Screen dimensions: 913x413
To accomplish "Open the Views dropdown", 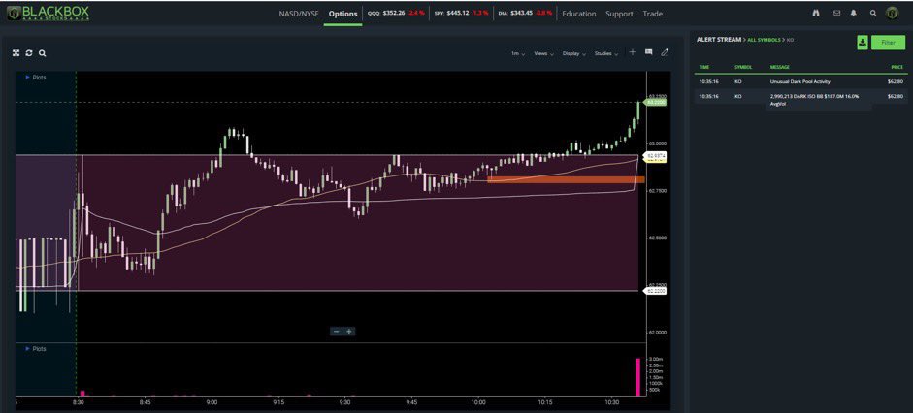I will pos(544,53).
